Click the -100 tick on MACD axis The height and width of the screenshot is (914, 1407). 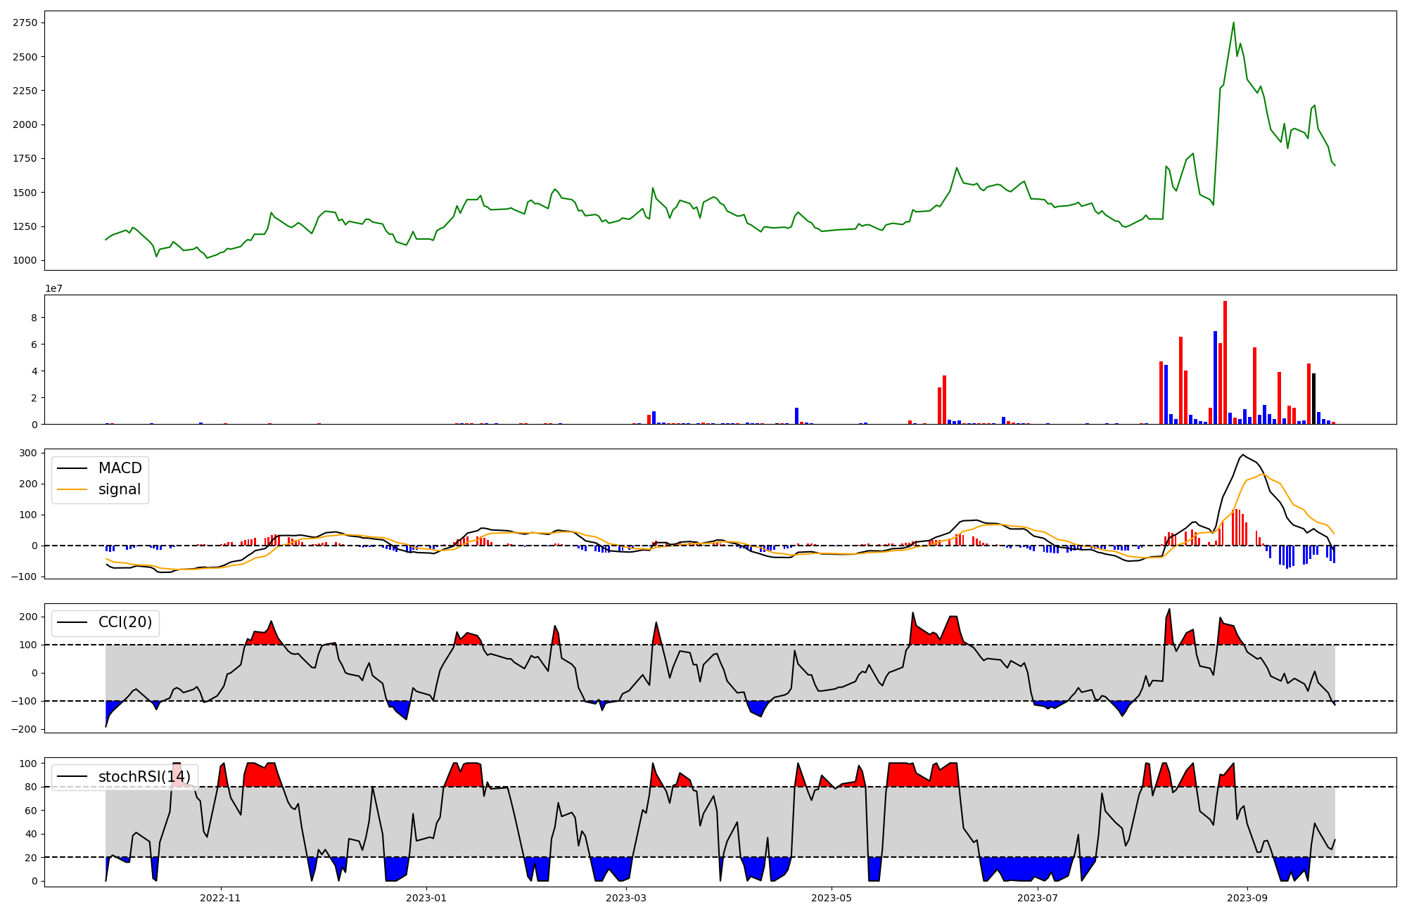click(x=25, y=577)
